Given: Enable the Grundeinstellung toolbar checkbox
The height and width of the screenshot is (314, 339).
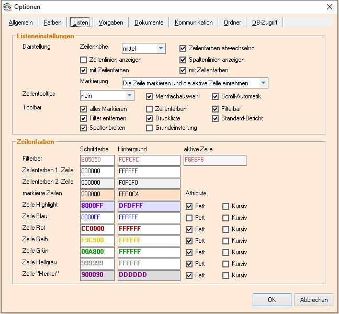Looking at the screenshot, I should 150,128.
